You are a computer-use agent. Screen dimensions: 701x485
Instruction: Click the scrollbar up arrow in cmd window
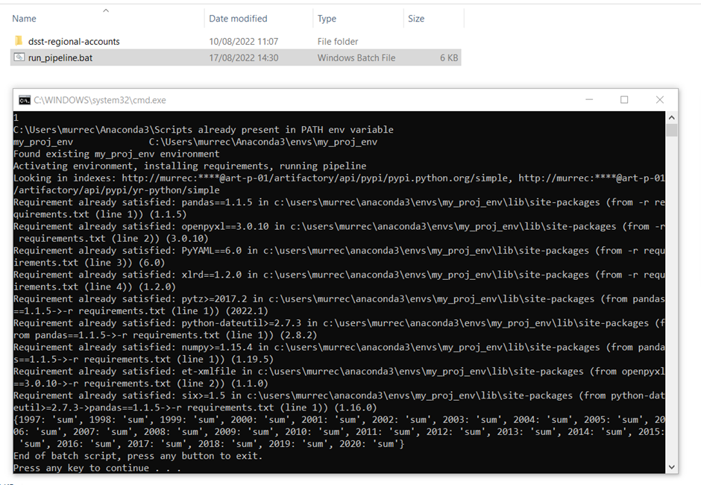point(672,116)
